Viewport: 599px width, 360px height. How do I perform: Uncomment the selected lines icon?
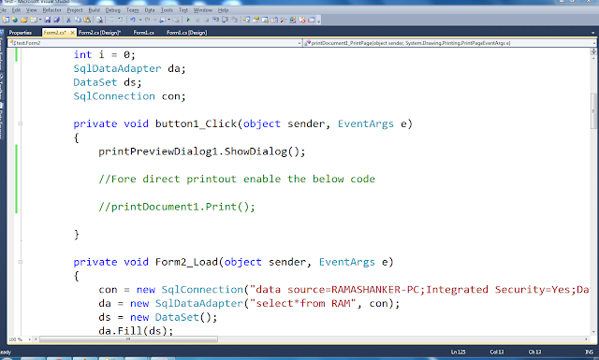point(121,20)
